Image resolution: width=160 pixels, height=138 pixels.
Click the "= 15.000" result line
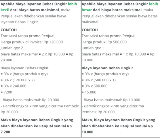[89, 92]
